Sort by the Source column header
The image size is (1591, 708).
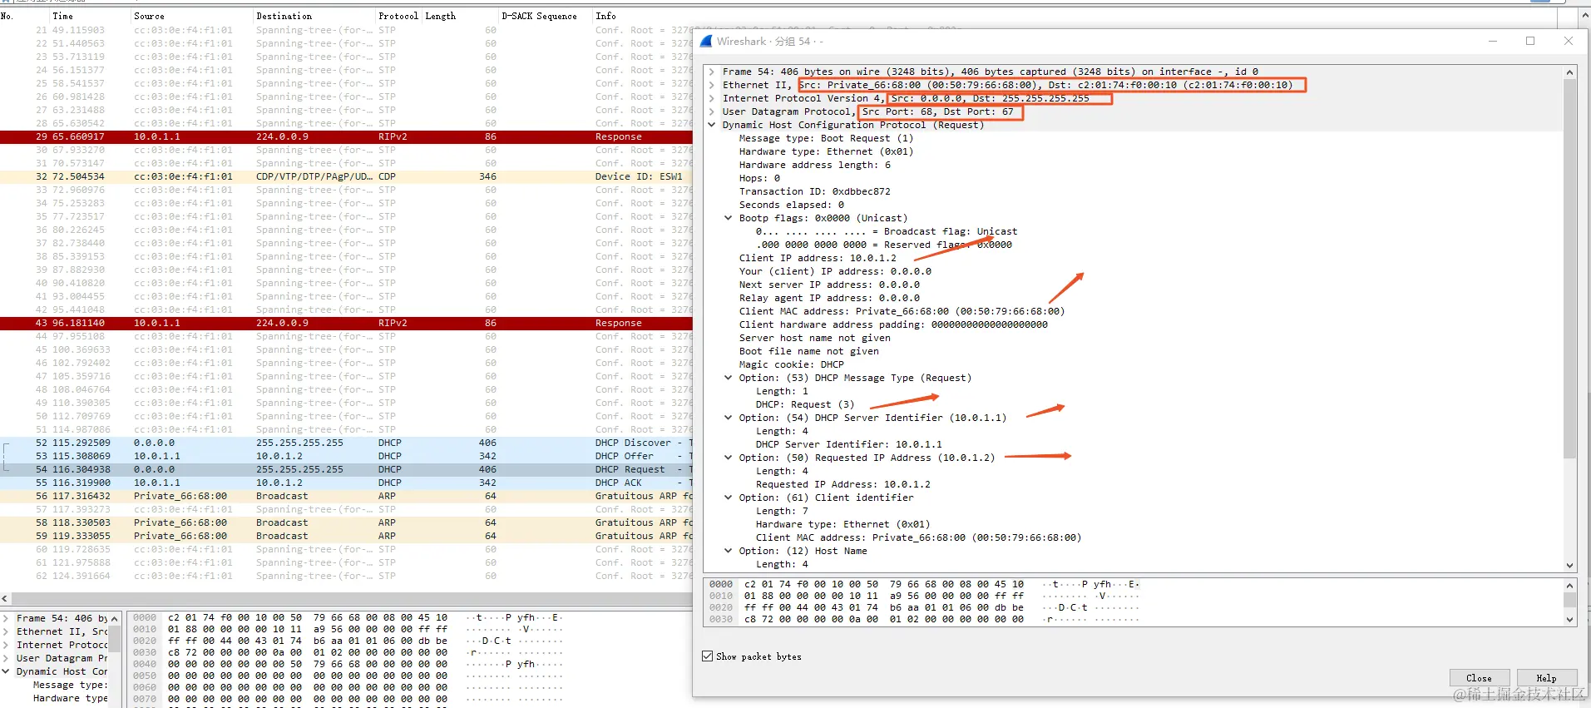pyautogui.click(x=191, y=16)
